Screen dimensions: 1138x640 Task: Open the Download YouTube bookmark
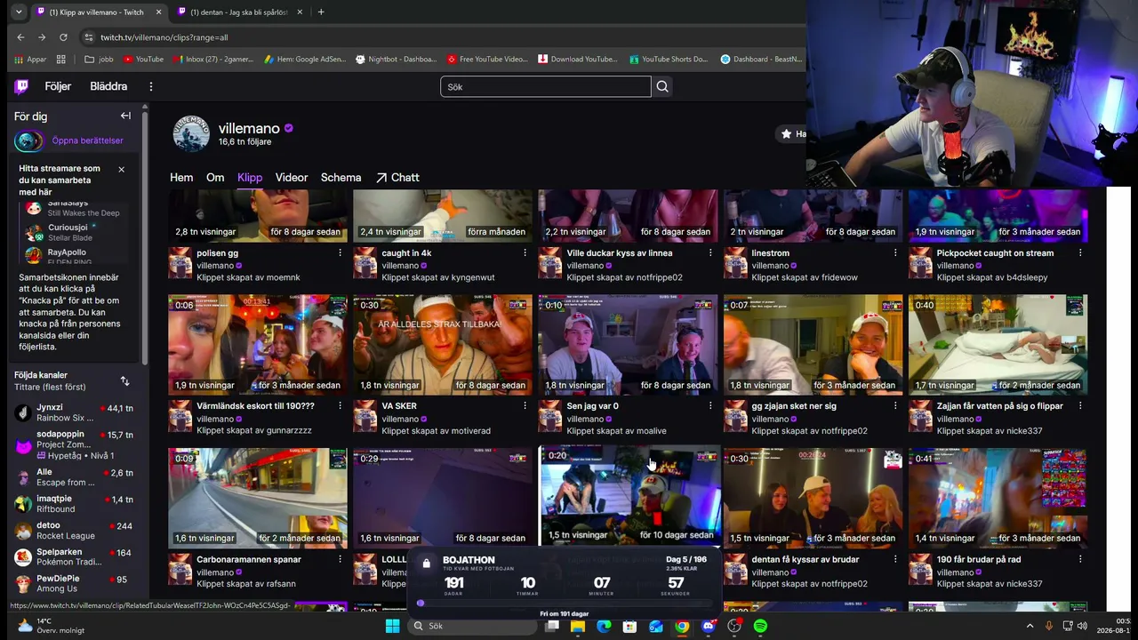tap(577, 60)
